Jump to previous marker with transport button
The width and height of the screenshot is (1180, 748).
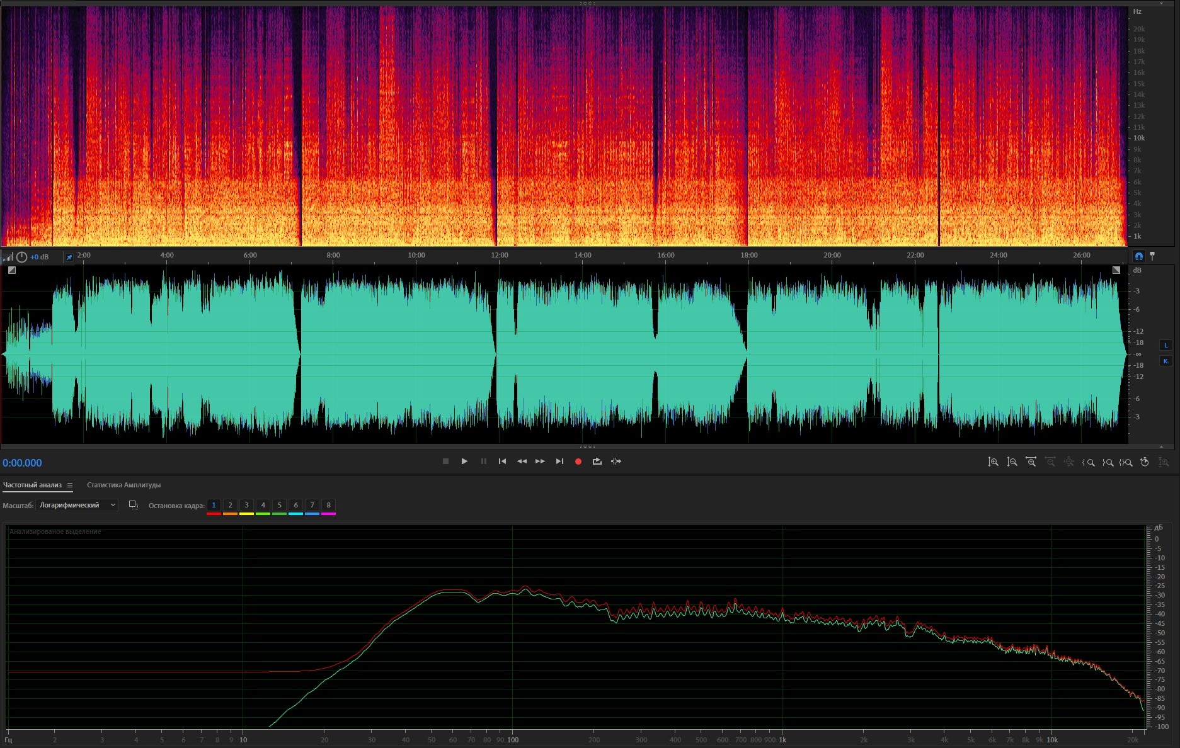[502, 462]
